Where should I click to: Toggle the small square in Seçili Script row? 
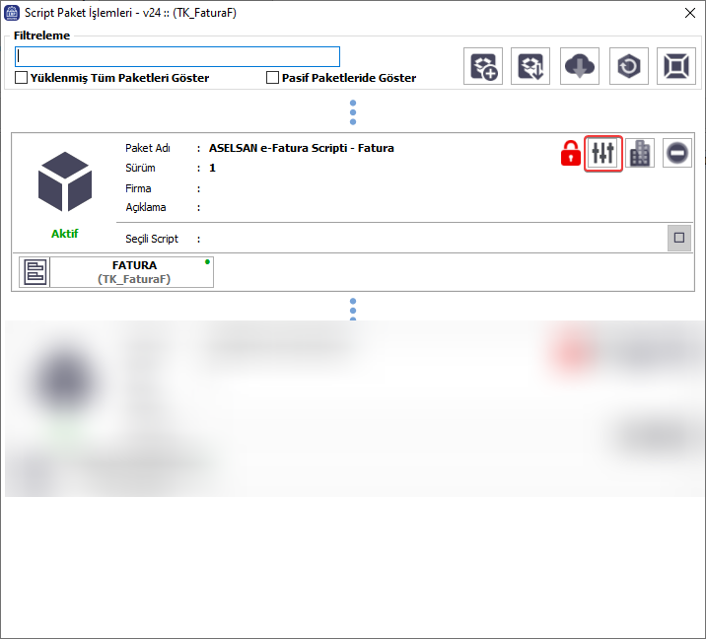pyautogui.click(x=678, y=238)
